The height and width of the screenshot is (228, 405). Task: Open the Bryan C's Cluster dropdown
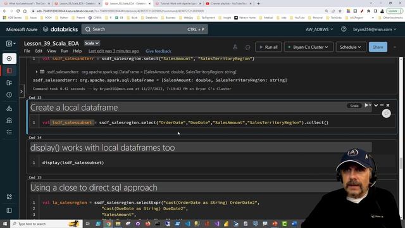tap(309, 47)
